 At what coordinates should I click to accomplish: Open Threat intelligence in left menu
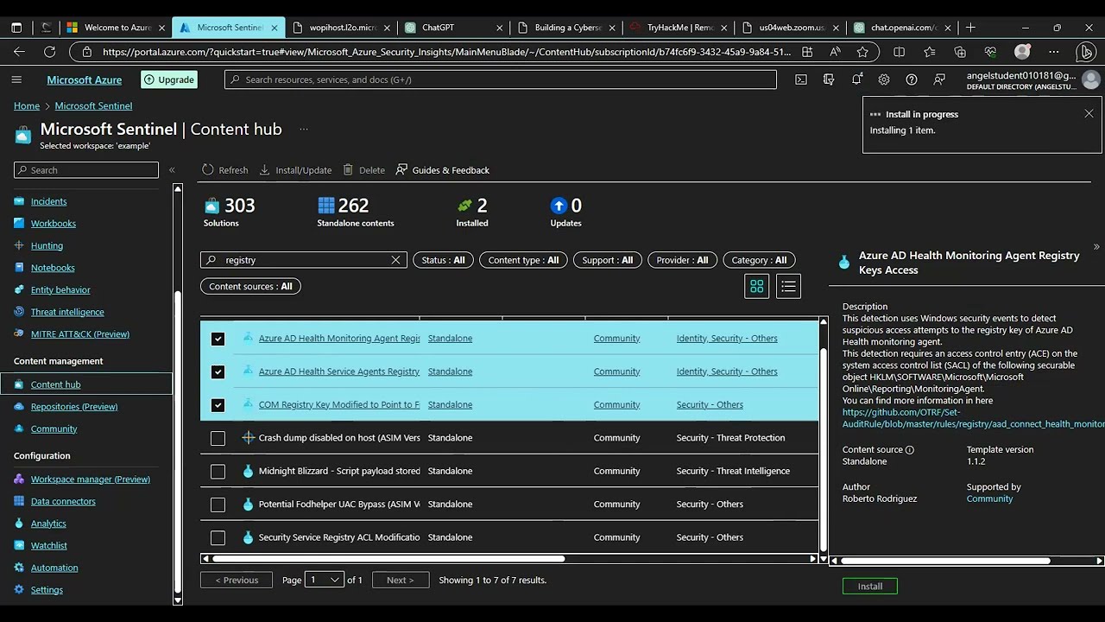tap(67, 312)
